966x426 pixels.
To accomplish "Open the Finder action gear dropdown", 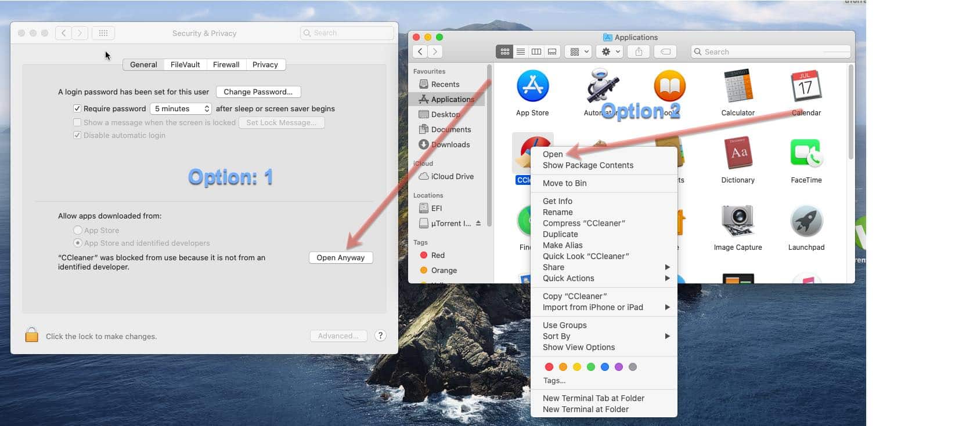I will (610, 52).
